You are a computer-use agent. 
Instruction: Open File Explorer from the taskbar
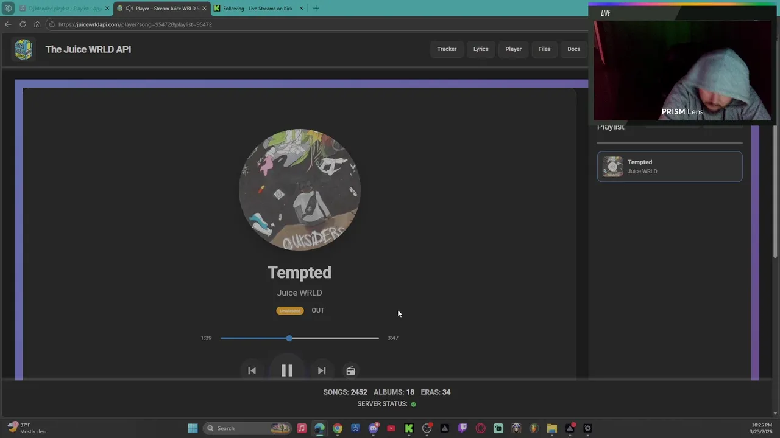tap(551, 428)
